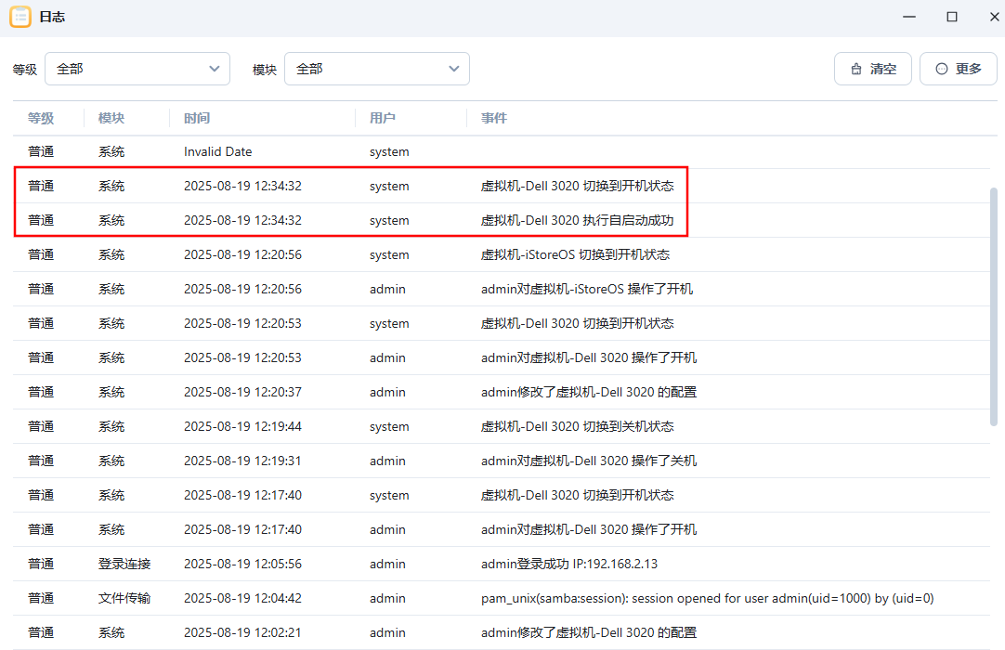Click the 用户 column header

coord(382,118)
